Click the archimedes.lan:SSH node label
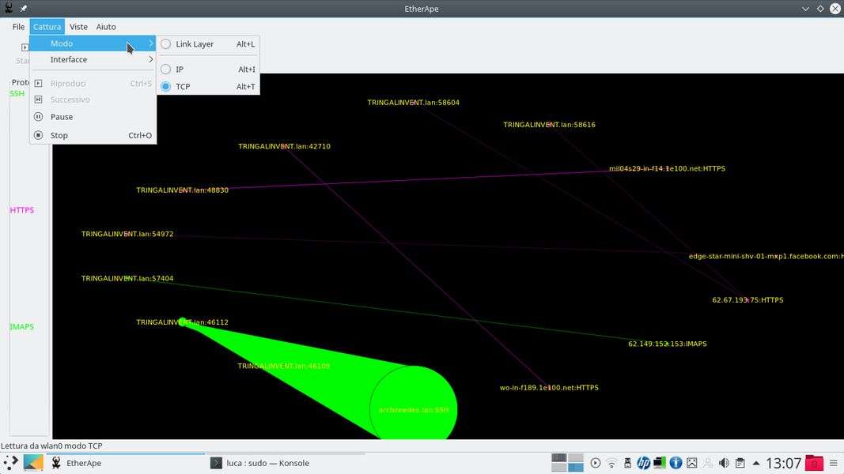This screenshot has height=474, width=844. [x=413, y=410]
